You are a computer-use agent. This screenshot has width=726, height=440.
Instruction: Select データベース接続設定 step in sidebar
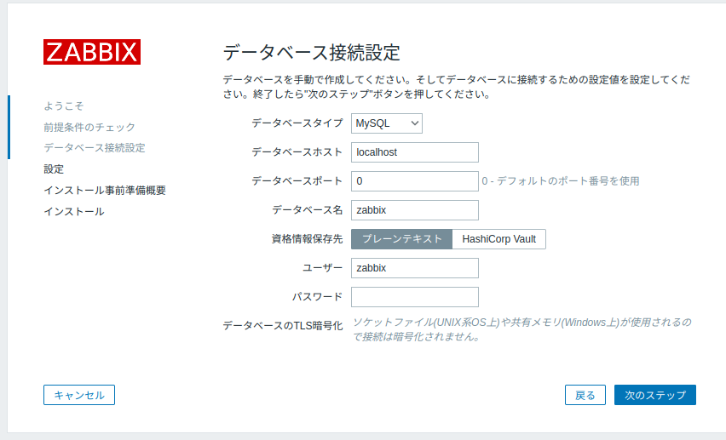coord(95,148)
